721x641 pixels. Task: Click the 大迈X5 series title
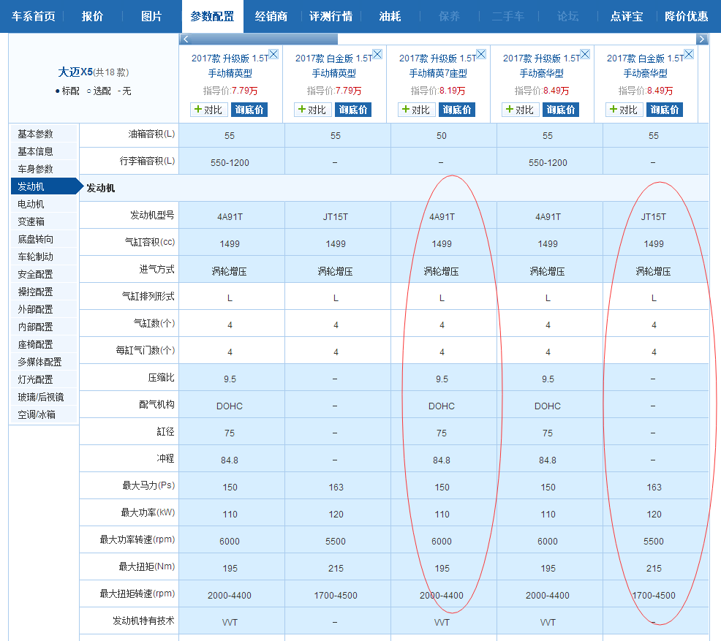click(x=75, y=72)
